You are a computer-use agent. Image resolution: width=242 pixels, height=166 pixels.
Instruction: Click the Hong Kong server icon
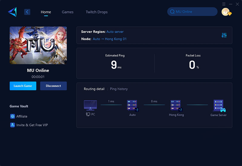[x=176, y=105]
